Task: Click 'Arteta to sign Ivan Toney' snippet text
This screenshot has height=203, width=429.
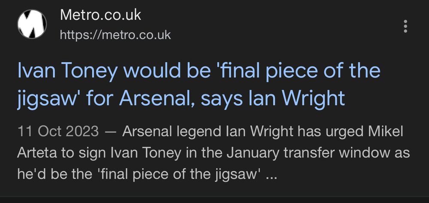Action: click(99, 153)
